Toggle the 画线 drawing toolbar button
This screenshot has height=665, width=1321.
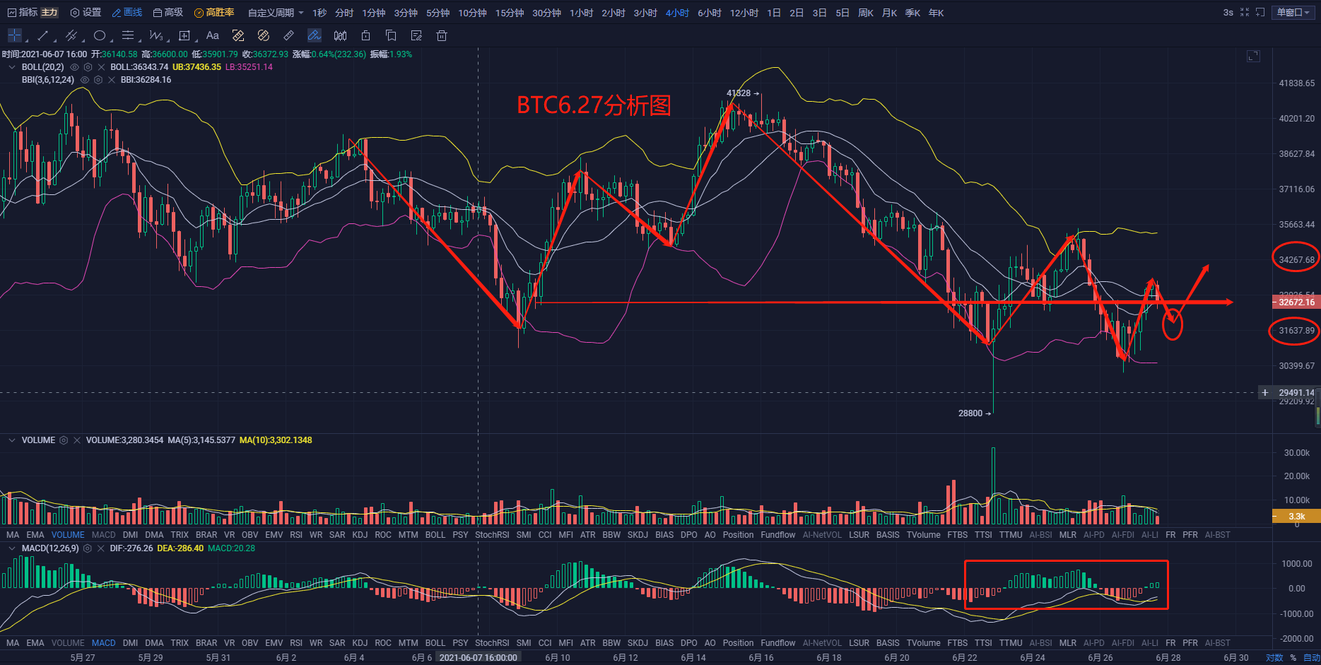coord(127,13)
